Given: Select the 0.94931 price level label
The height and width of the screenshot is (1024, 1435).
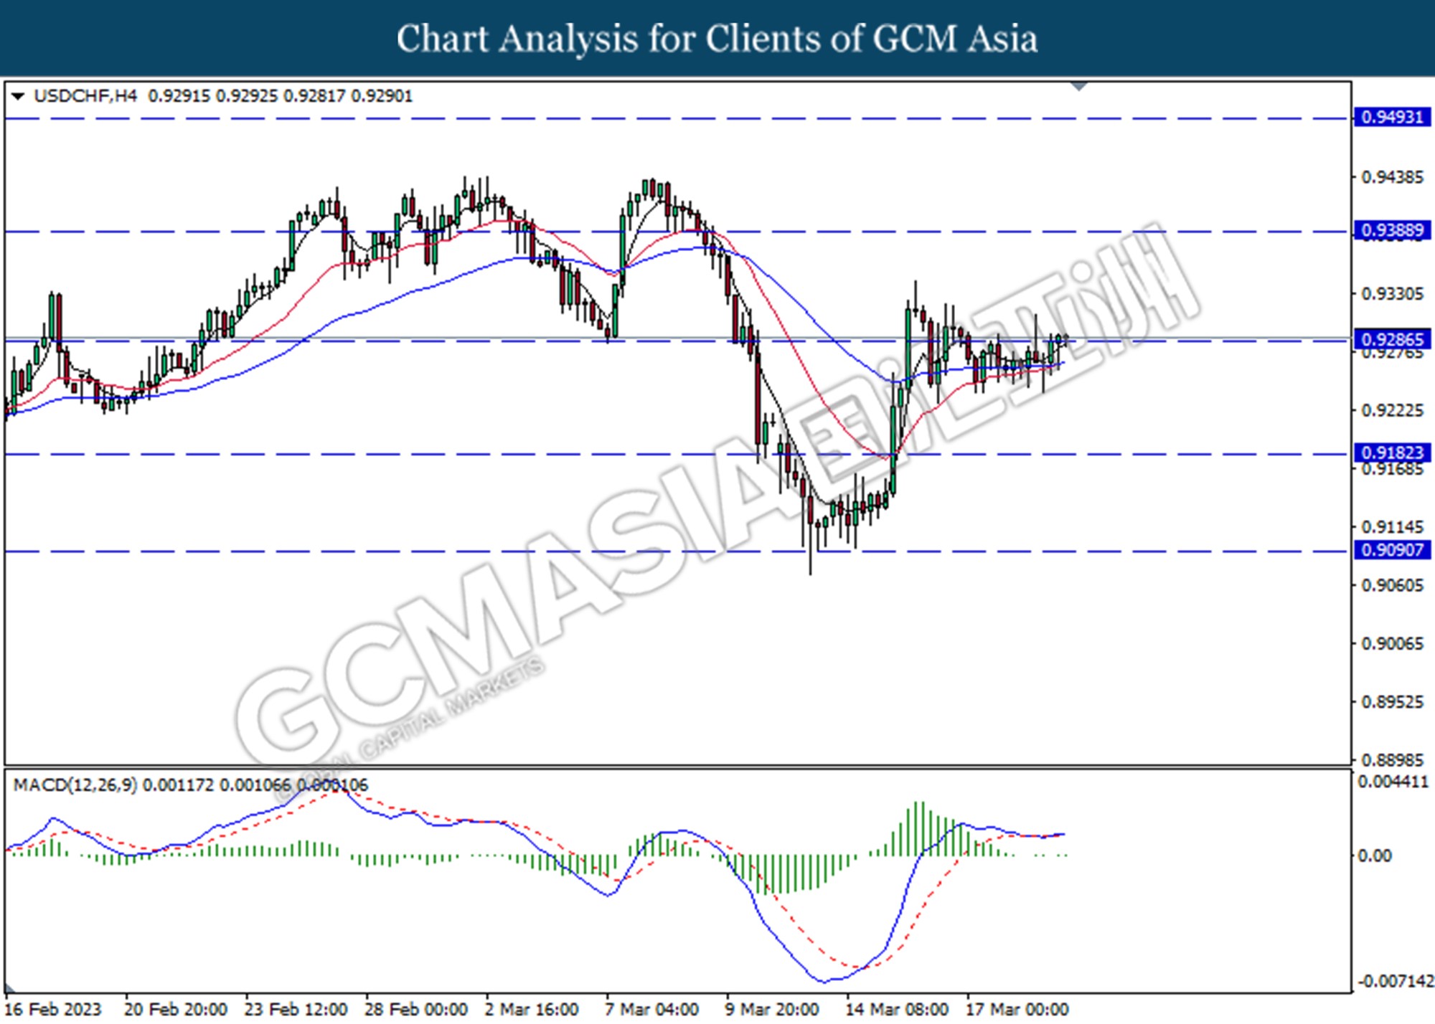Looking at the screenshot, I should pos(1392,117).
